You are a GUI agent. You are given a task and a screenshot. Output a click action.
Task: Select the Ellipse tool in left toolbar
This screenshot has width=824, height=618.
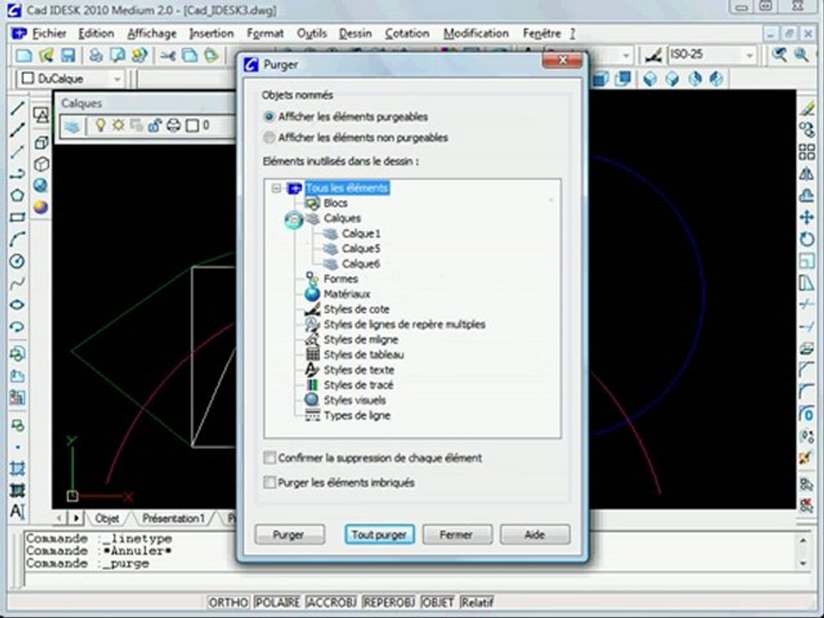point(17,305)
